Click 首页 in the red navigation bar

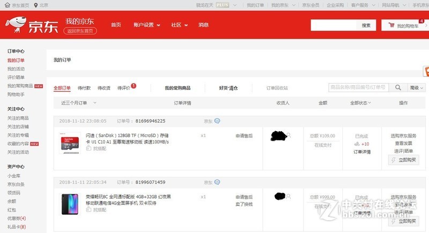point(116,25)
